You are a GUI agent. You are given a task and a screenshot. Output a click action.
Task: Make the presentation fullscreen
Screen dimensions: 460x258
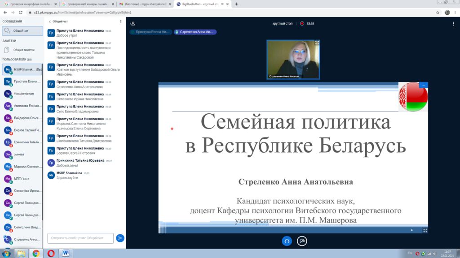425,230
